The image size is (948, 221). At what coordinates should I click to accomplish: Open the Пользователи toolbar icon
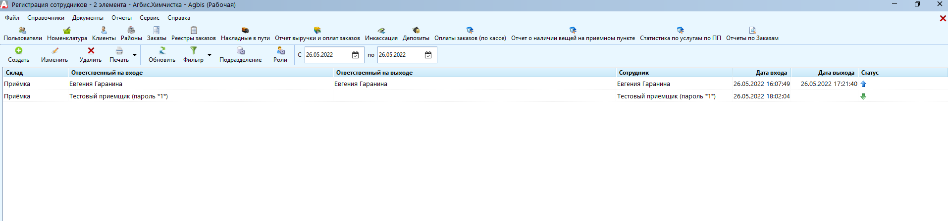[23, 34]
